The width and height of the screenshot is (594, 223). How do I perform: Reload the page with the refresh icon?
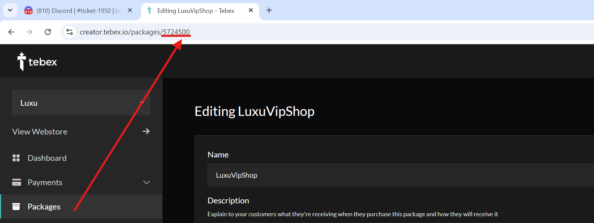(x=48, y=32)
